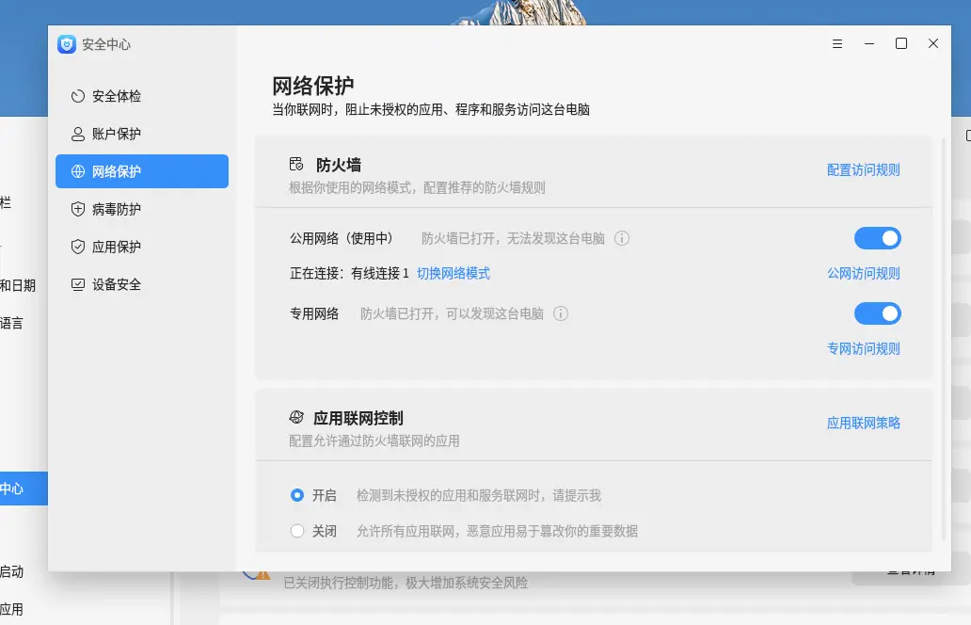
Task: Go to the 病毒防护 section
Action: [x=142, y=209]
